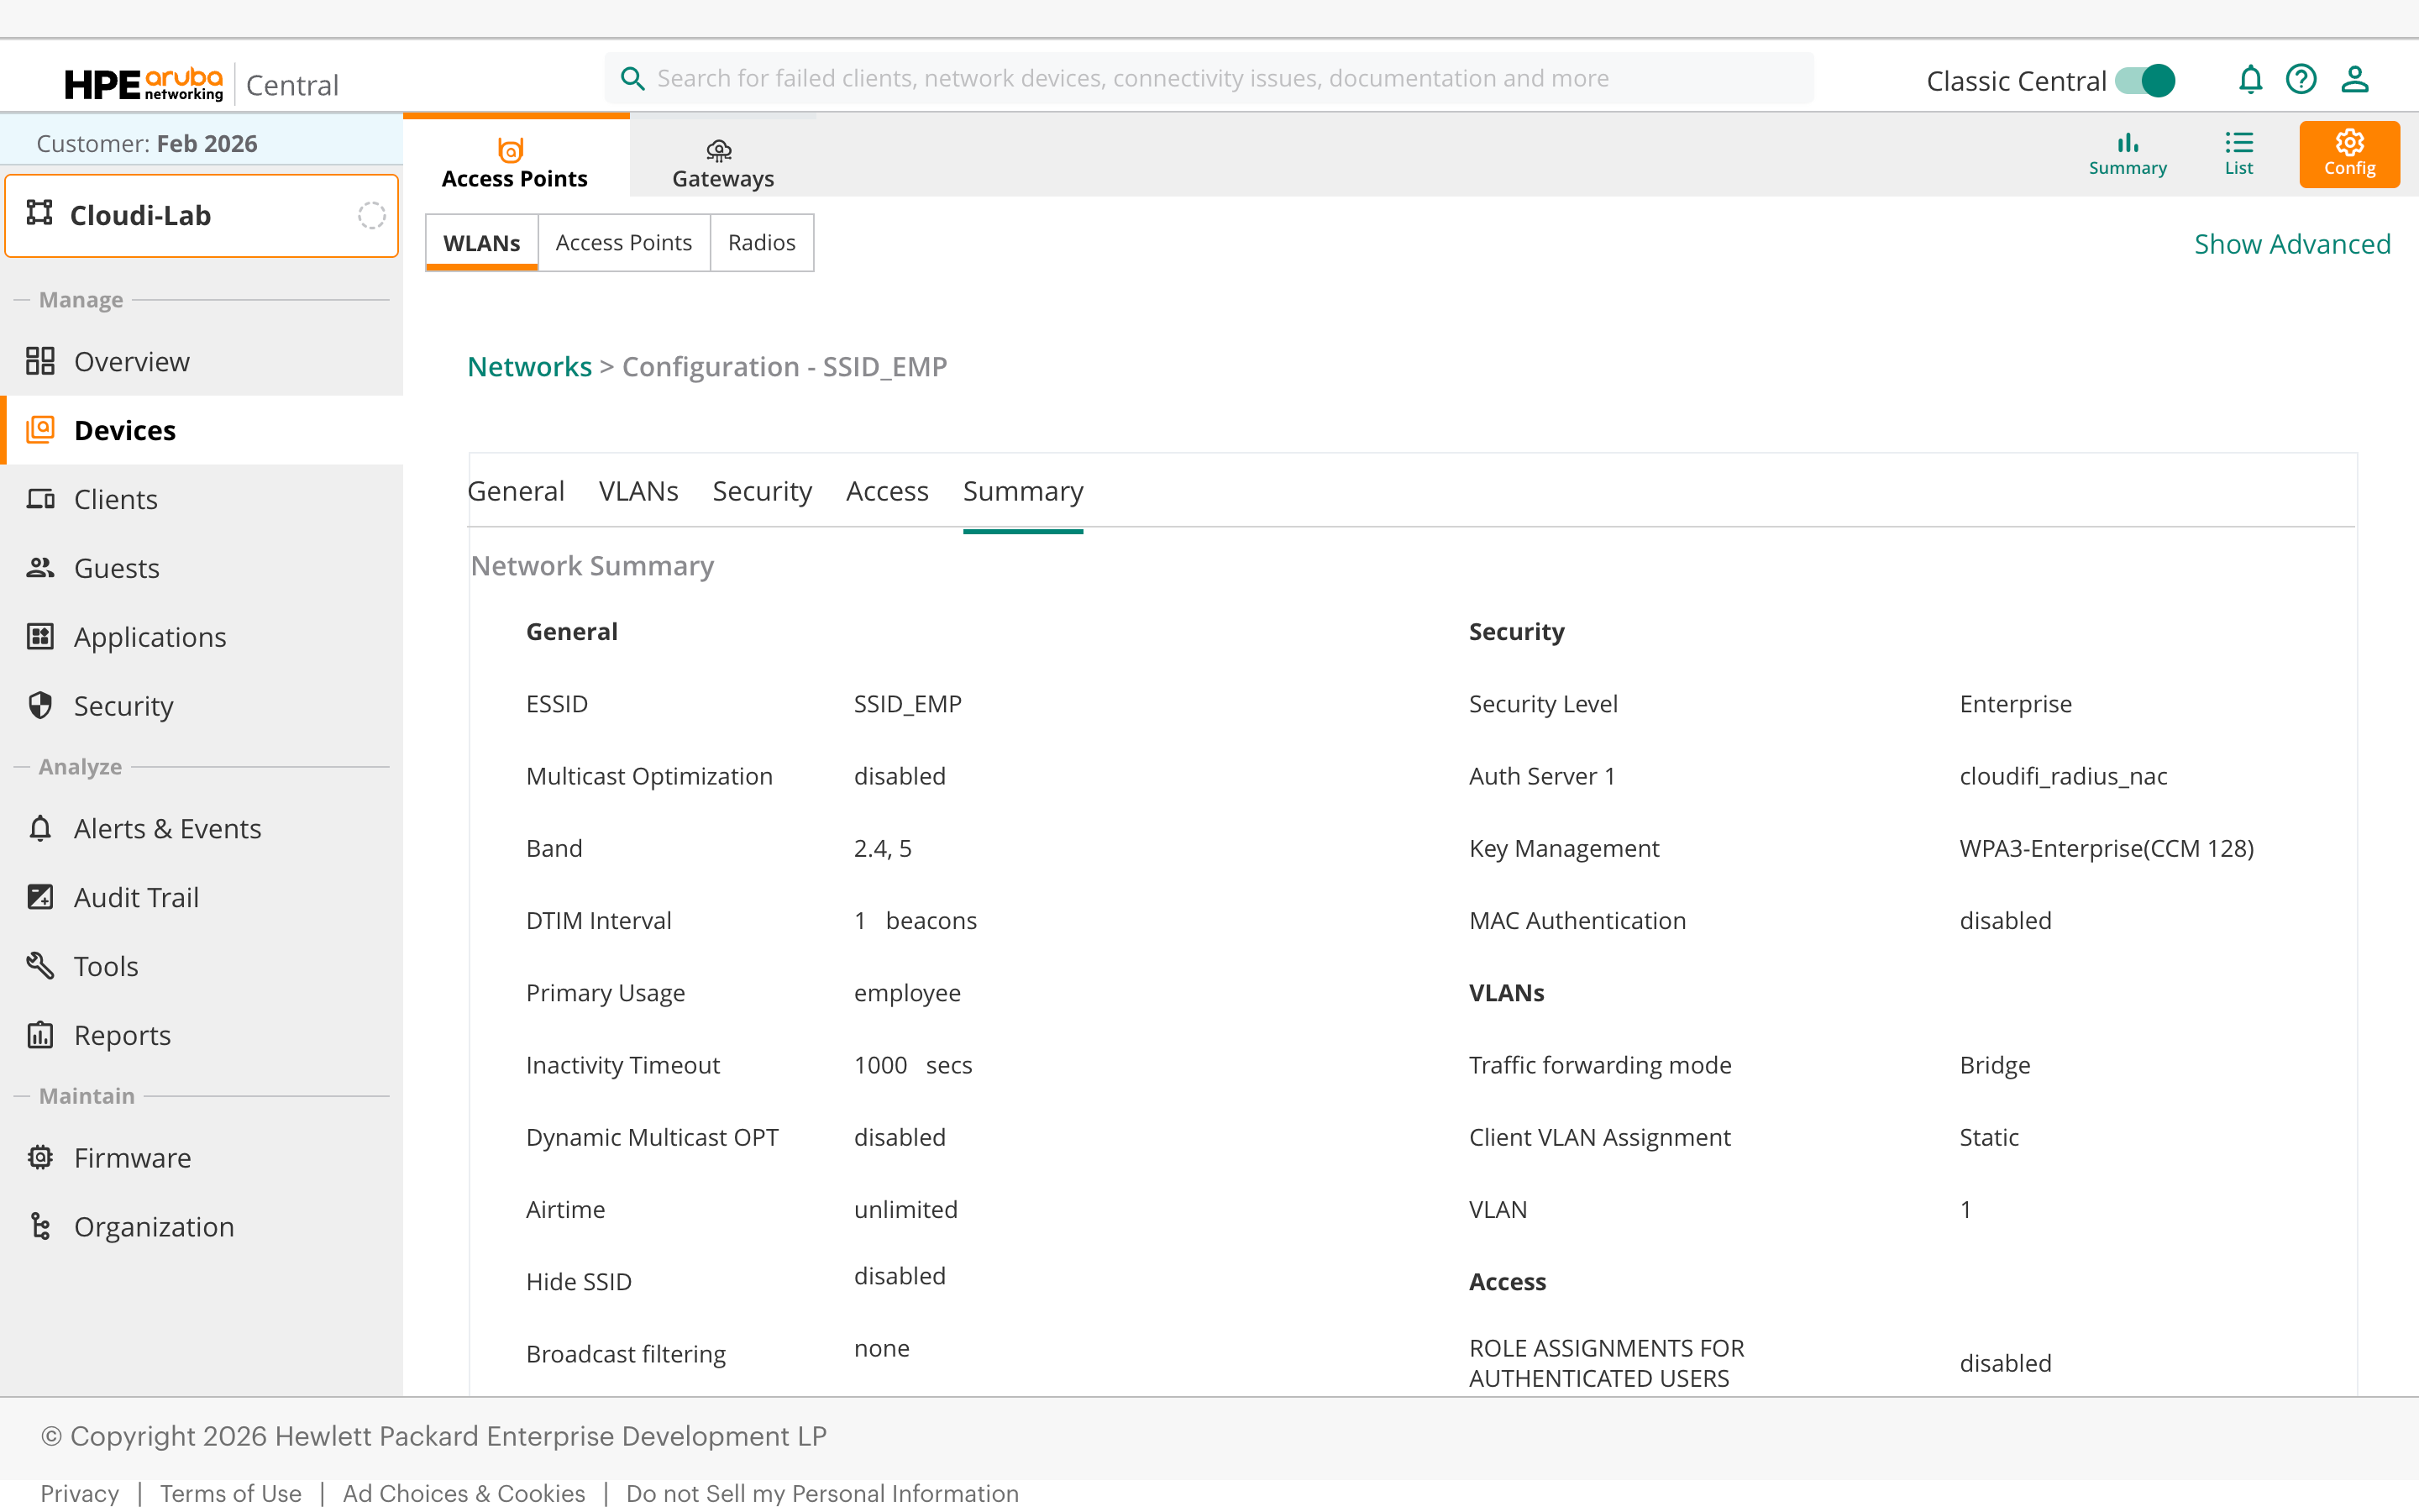
Task: Switch to the Radios tab
Action: tap(761, 242)
